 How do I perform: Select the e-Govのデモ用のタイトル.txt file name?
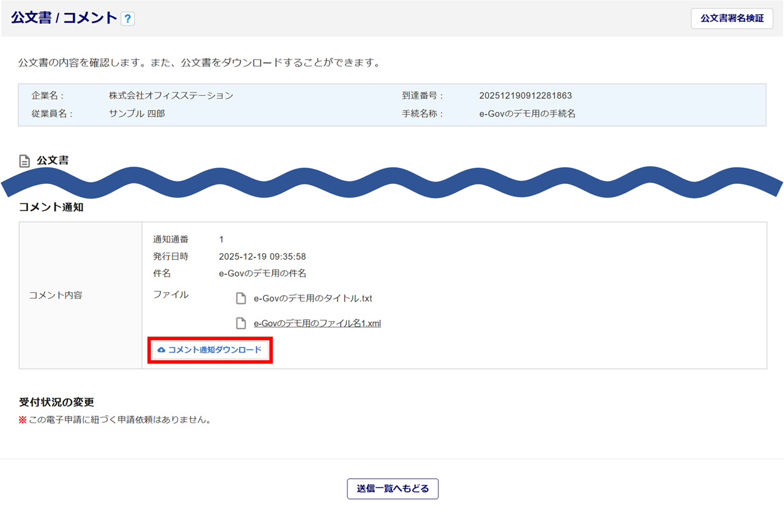313,298
